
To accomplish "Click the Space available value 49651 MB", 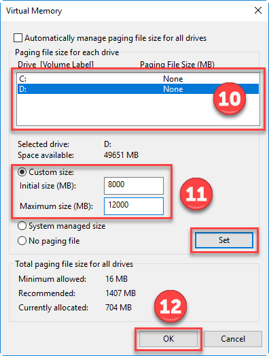I will click(121, 155).
